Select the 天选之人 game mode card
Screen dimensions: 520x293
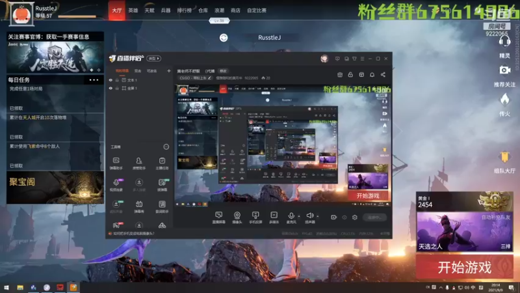pos(464,232)
